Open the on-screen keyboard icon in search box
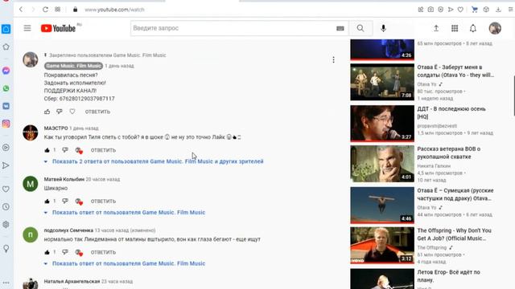Viewport: 515px width, 289px height. coord(340,29)
